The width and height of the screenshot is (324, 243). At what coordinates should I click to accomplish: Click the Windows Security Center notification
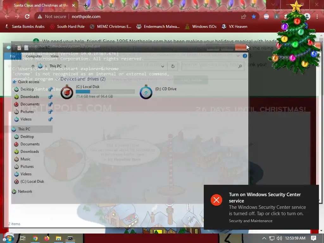click(261, 207)
